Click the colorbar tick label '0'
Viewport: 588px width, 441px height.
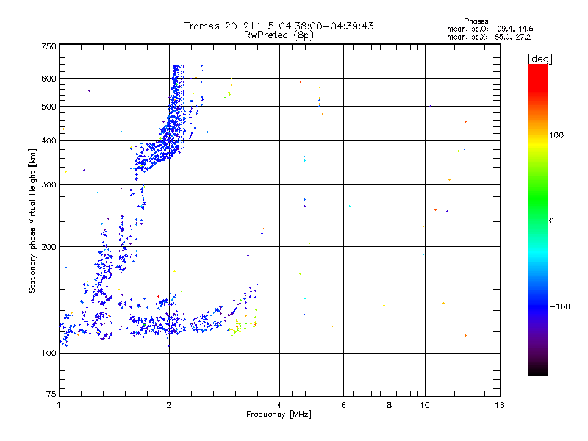(x=551, y=221)
